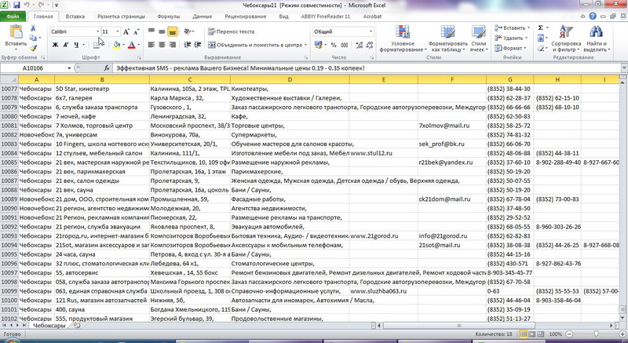The image size is (628, 343).
Task: Switch to the Вставка ribbon tab
Action: pos(75,16)
